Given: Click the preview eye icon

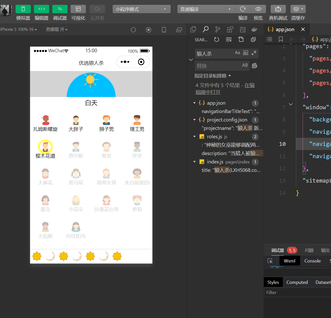Looking at the screenshot, I should tap(258, 9).
